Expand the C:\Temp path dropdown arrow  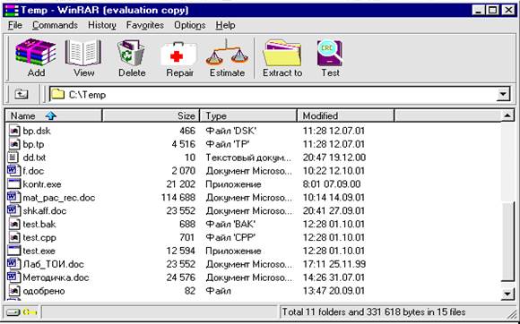pyautogui.click(x=503, y=95)
